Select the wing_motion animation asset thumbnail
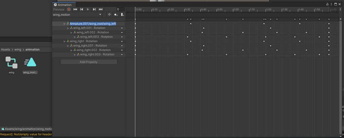 [30, 63]
